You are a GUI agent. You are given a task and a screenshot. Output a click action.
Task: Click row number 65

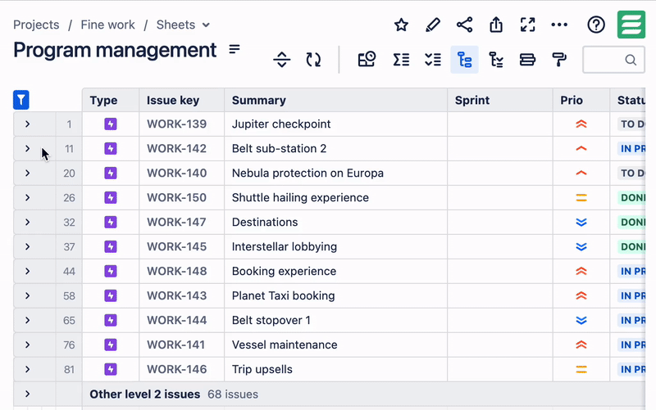(x=69, y=320)
